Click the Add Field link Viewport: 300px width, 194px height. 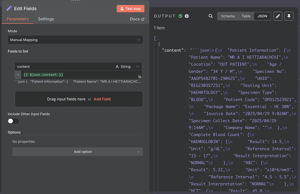102,99
